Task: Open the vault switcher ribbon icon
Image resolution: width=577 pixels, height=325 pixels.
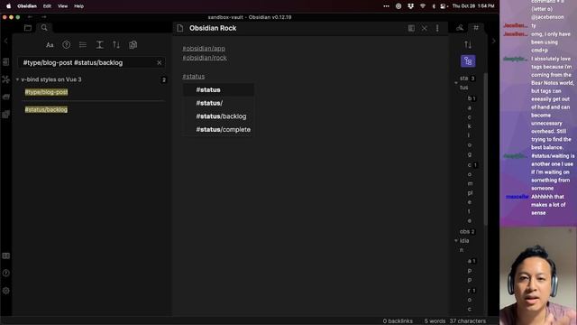Action: click(6, 255)
